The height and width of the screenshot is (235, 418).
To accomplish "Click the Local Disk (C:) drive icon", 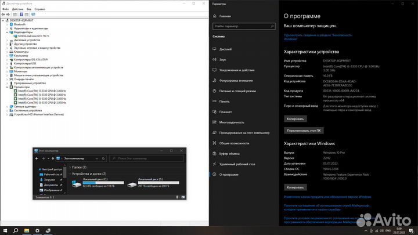I will (x=77, y=183).
